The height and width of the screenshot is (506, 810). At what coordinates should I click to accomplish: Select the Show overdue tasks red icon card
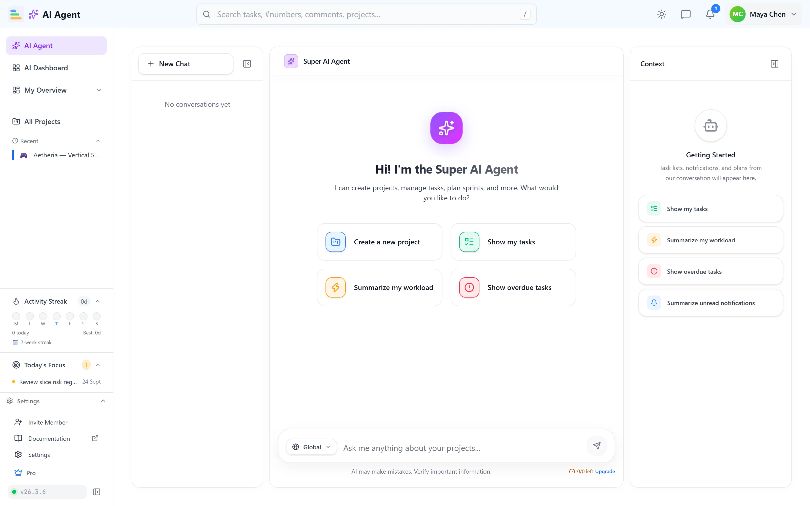513,287
